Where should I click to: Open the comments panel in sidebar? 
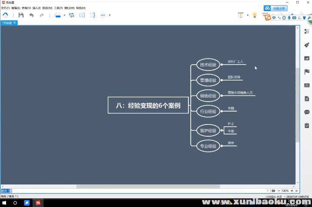coord(306,112)
